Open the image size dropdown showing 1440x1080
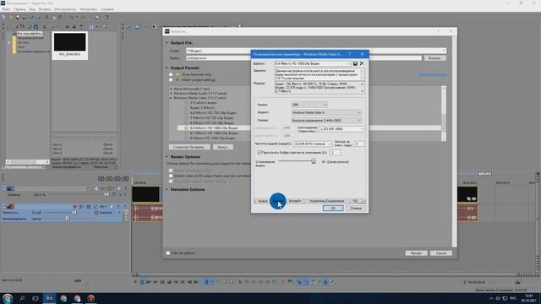Image resolution: width=541 pixels, height=304 pixels. tap(326, 120)
